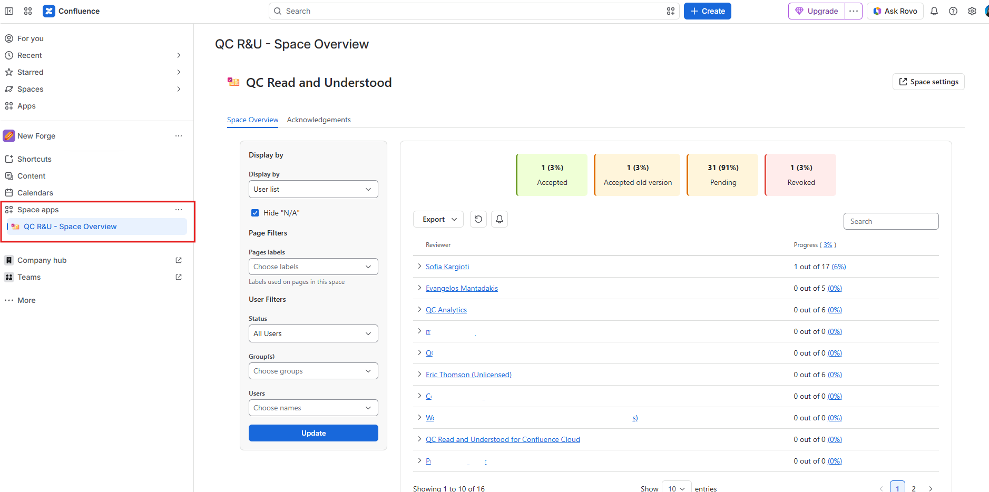Image resolution: width=989 pixels, height=492 pixels.
Task: Open the more options menu beside Upgrade
Action: (x=854, y=11)
